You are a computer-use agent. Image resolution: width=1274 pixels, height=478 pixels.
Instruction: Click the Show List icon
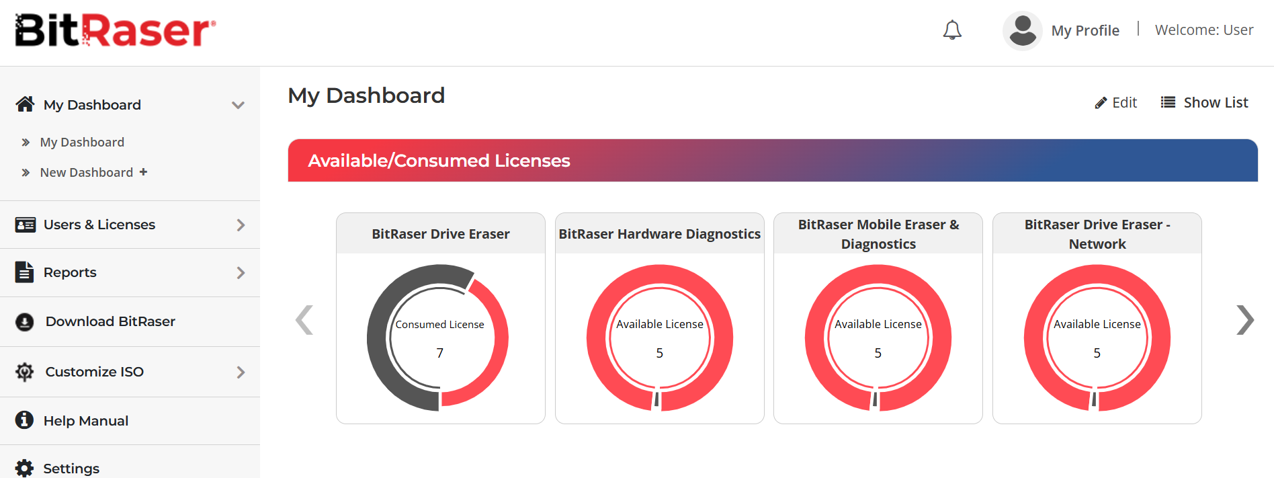1168,103
